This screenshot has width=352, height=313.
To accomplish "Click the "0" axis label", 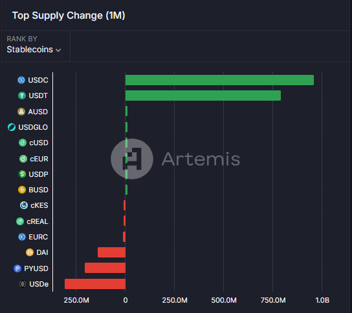I will point(126,300).
